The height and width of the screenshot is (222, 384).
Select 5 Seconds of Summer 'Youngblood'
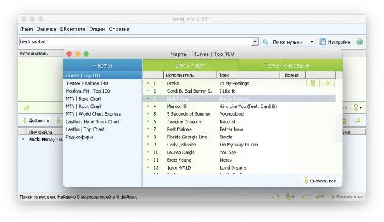[239, 114]
